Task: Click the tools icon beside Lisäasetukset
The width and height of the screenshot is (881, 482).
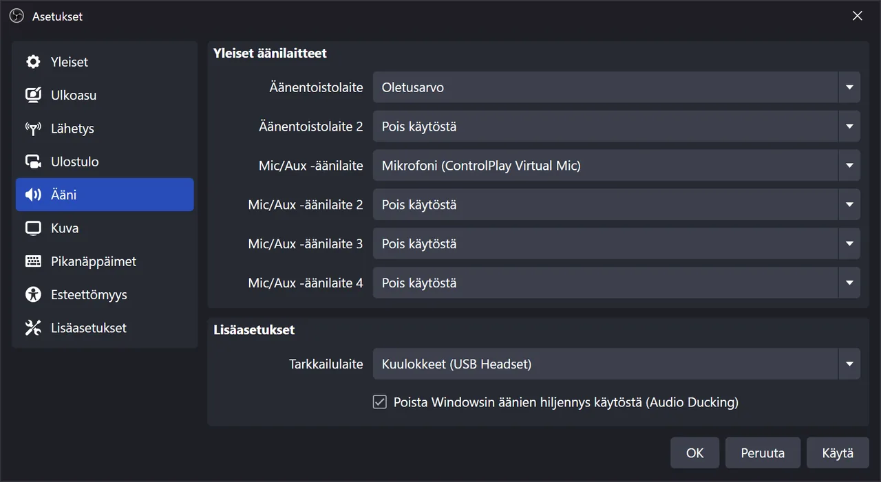Action: (x=33, y=328)
